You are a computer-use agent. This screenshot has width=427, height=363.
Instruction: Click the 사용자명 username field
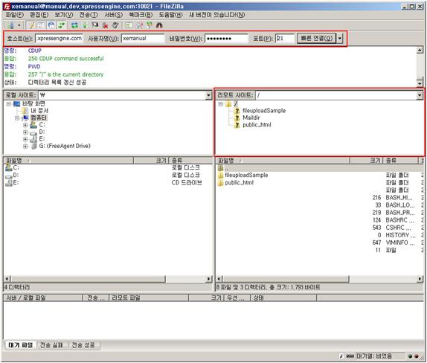click(x=143, y=39)
